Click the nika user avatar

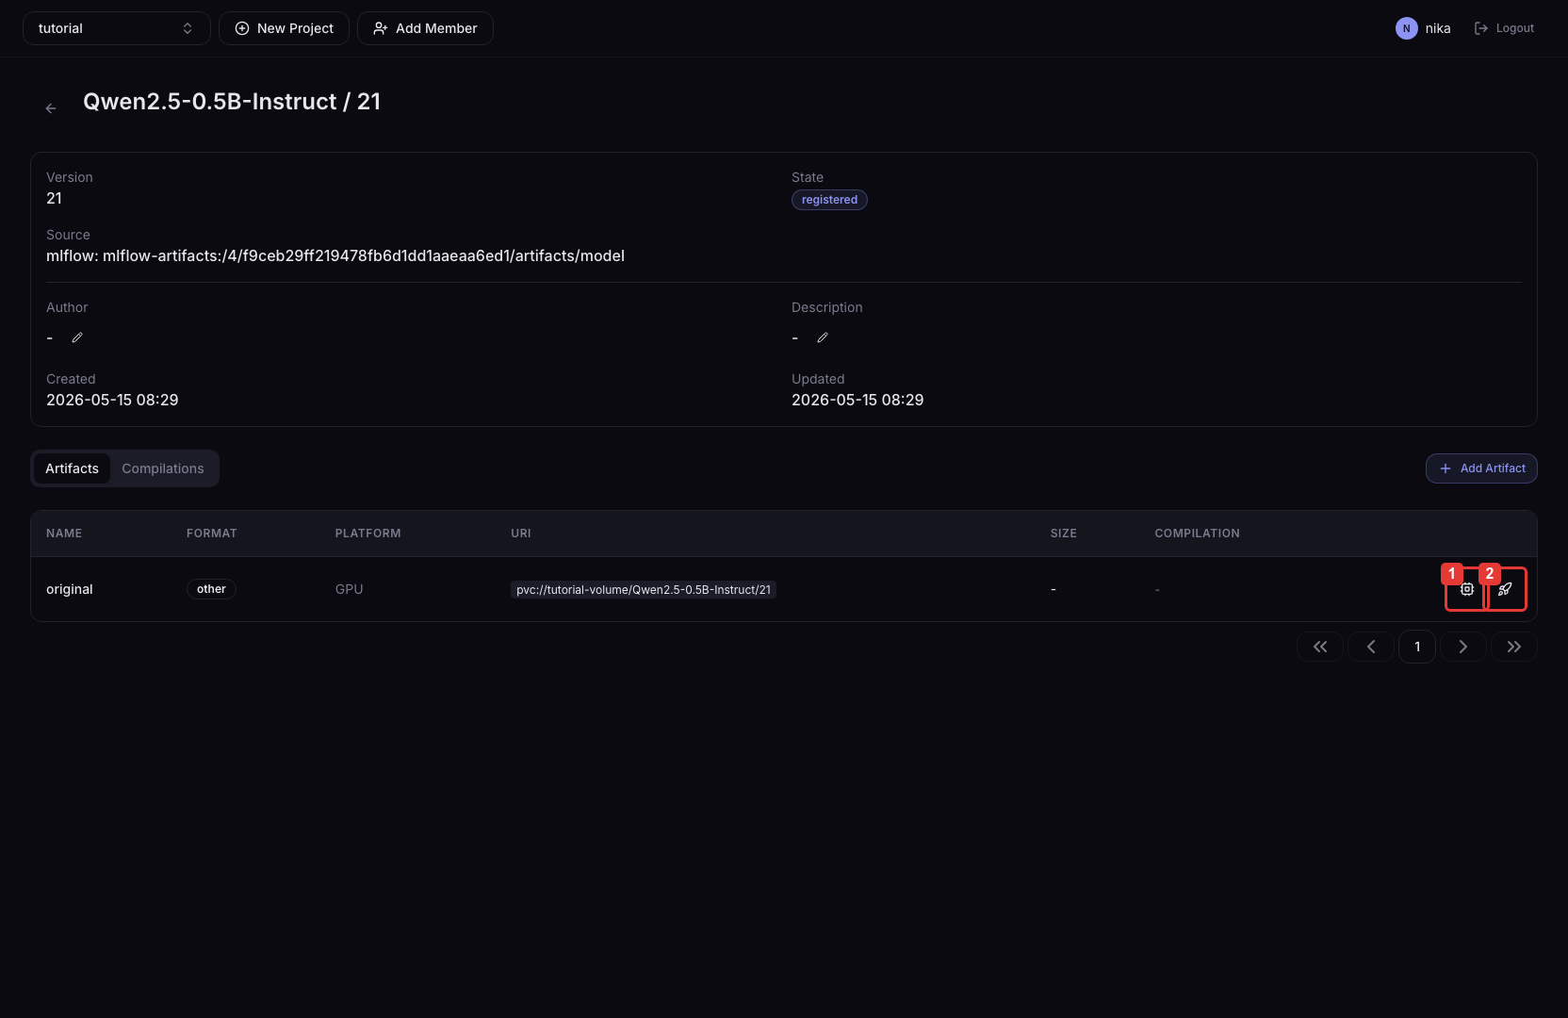pos(1406,28)
